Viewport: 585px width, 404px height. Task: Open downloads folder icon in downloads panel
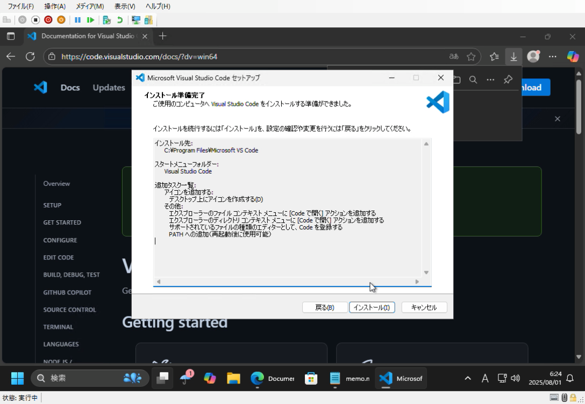click(456, 80)
